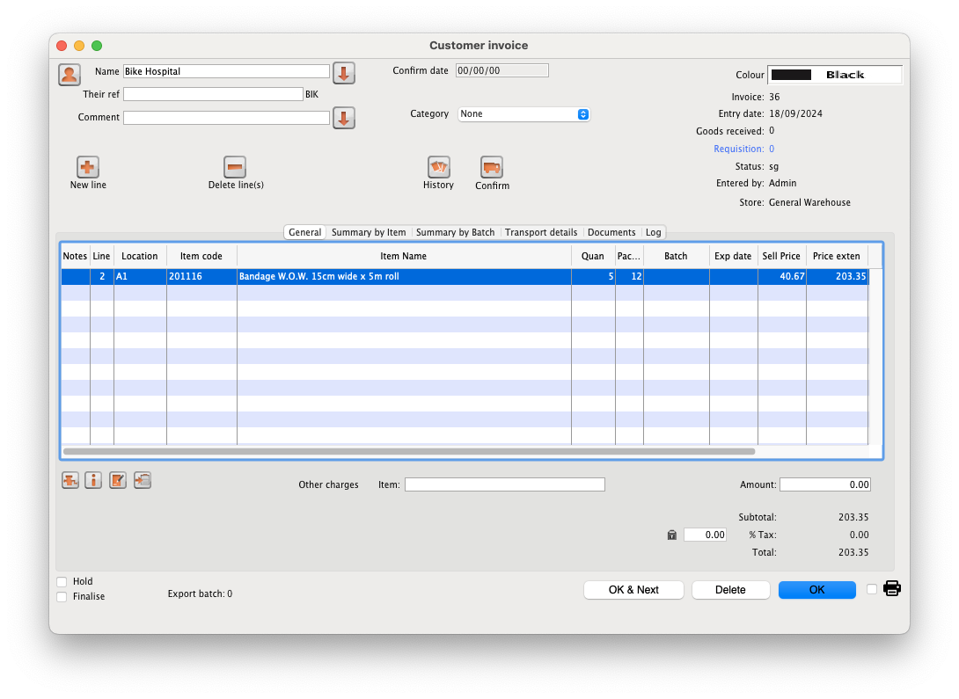Enable the Hold checkbox
This screenshot has height=699, width=959.
[62, 581]
